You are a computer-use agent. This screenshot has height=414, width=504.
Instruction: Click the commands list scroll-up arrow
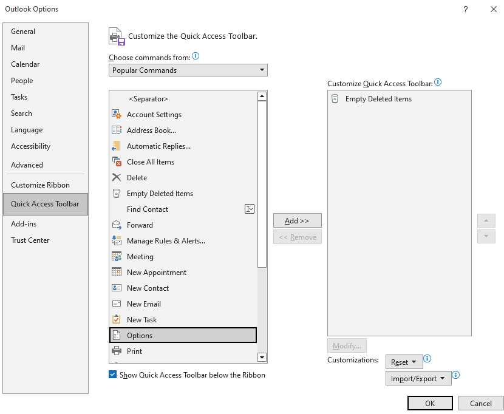pos(262,96)
